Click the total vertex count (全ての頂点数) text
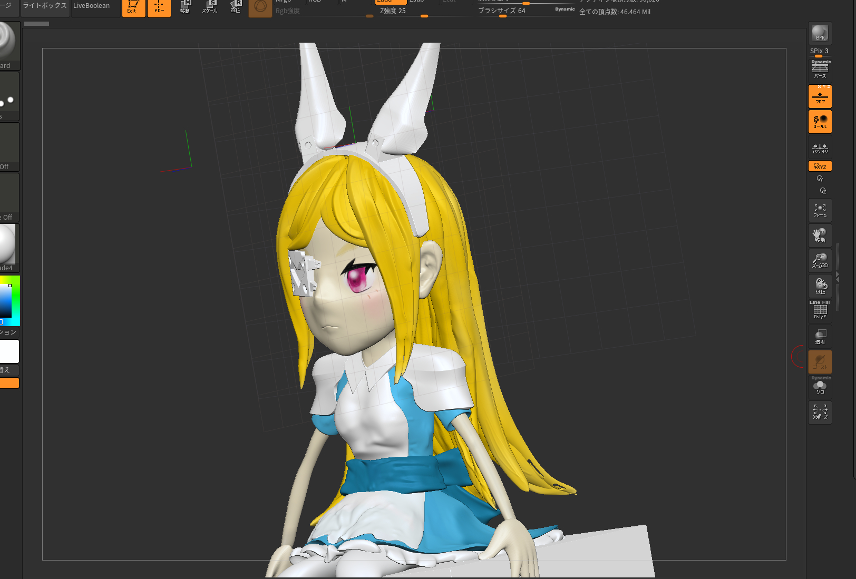The height and width of the screenshot is (579, 856). pos(615,12)
